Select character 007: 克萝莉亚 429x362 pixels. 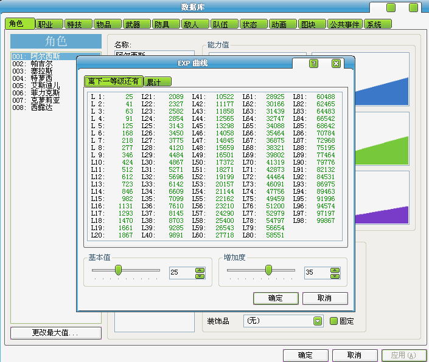(44, 100)
